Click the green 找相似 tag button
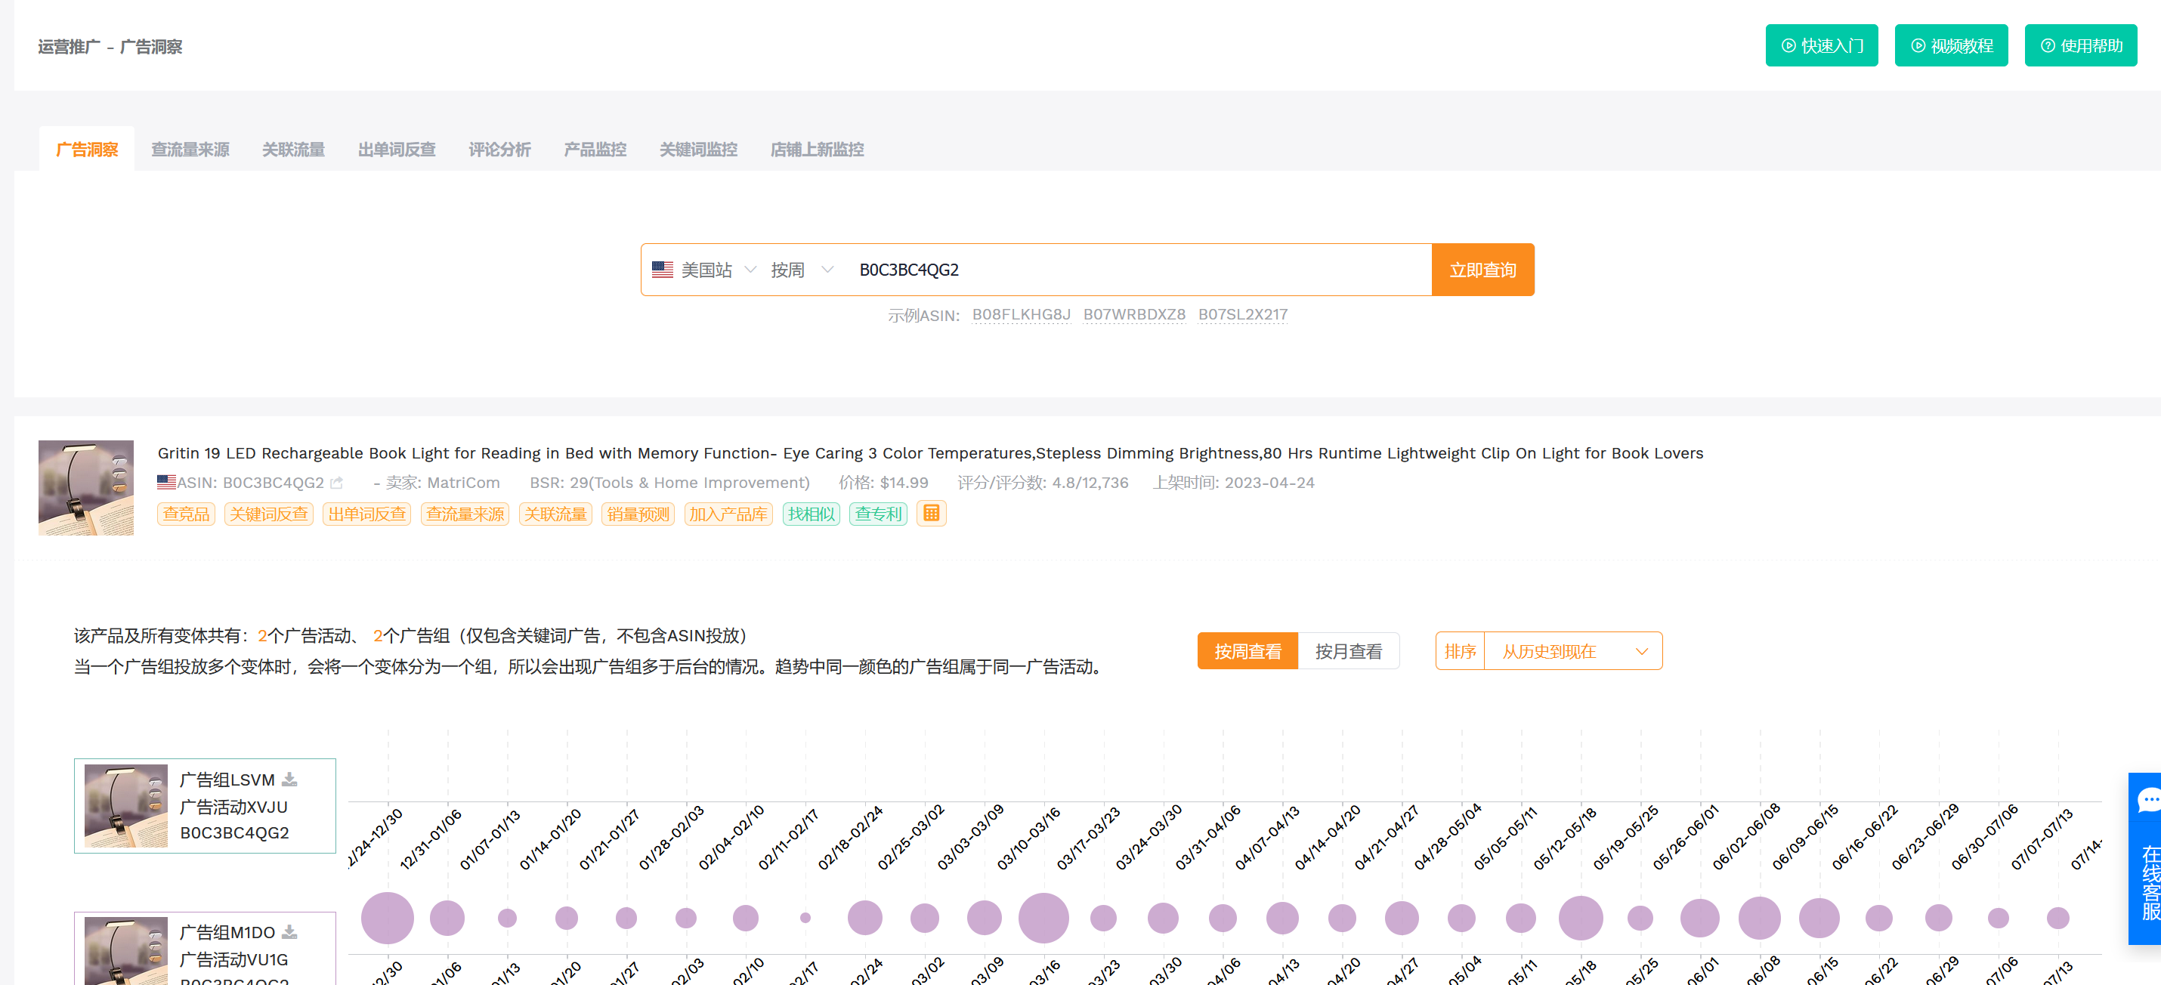This screenshot has width=2161, height=985. 812,514
